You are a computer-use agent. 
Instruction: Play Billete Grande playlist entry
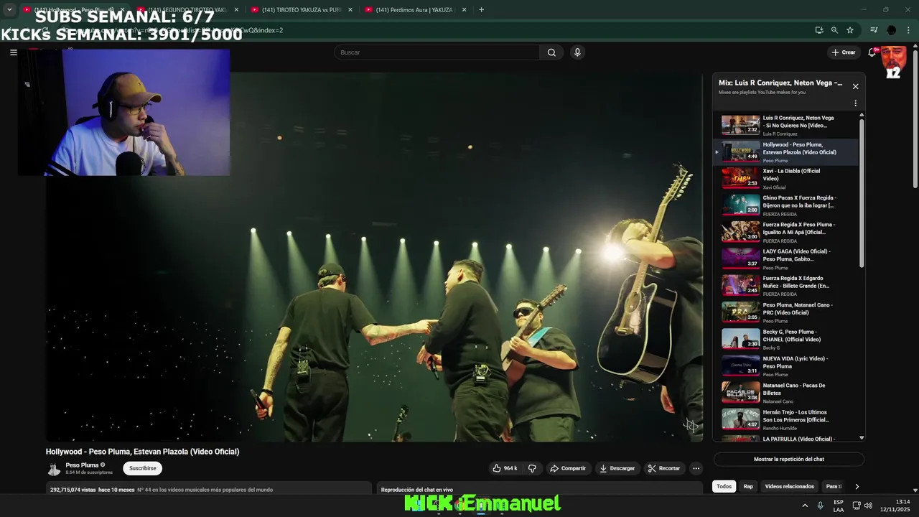(x=785, y=285)
